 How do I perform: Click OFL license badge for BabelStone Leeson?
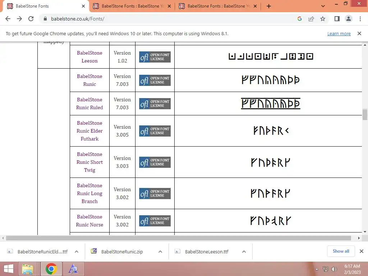click(155, 57)
